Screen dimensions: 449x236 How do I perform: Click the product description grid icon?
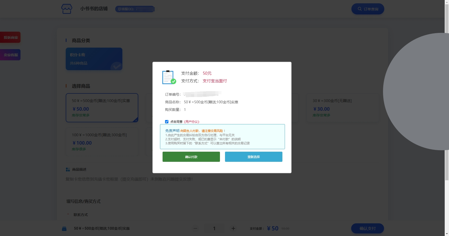[x=68, y=169]
